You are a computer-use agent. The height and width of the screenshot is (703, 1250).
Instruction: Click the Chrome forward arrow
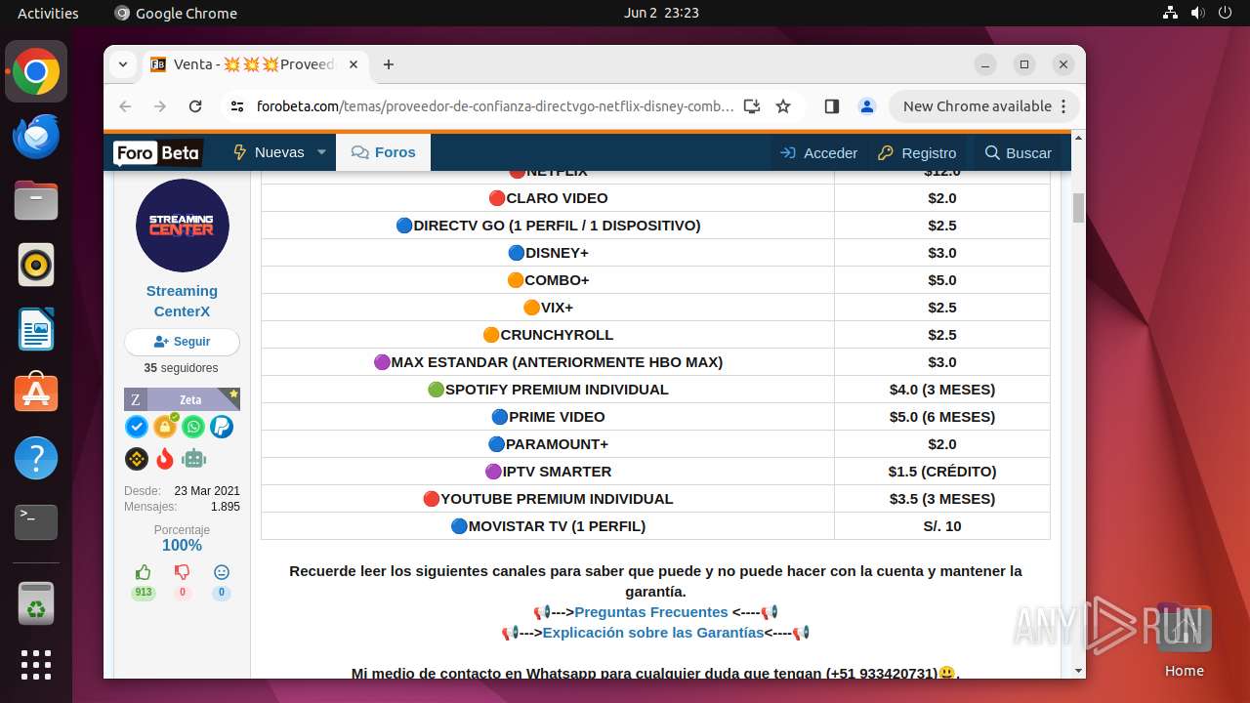pos(160,106)
